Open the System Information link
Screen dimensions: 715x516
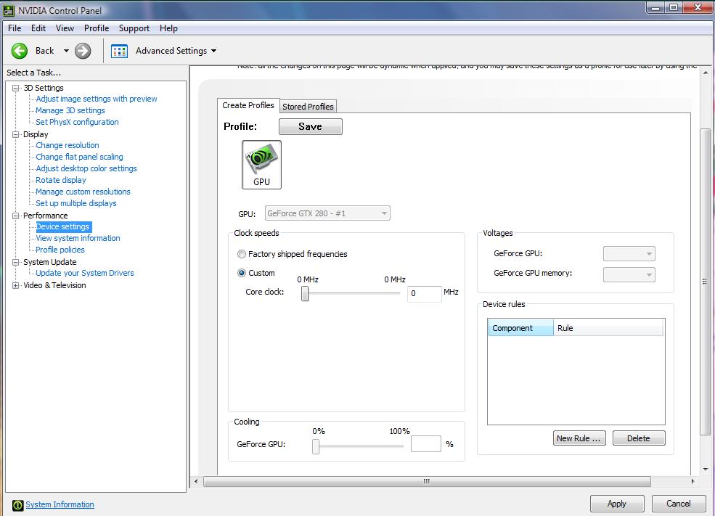[60, 504]
